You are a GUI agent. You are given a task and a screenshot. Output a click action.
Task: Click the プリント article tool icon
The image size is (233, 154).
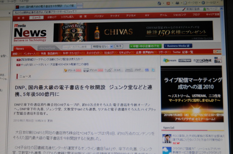[93, 70]
